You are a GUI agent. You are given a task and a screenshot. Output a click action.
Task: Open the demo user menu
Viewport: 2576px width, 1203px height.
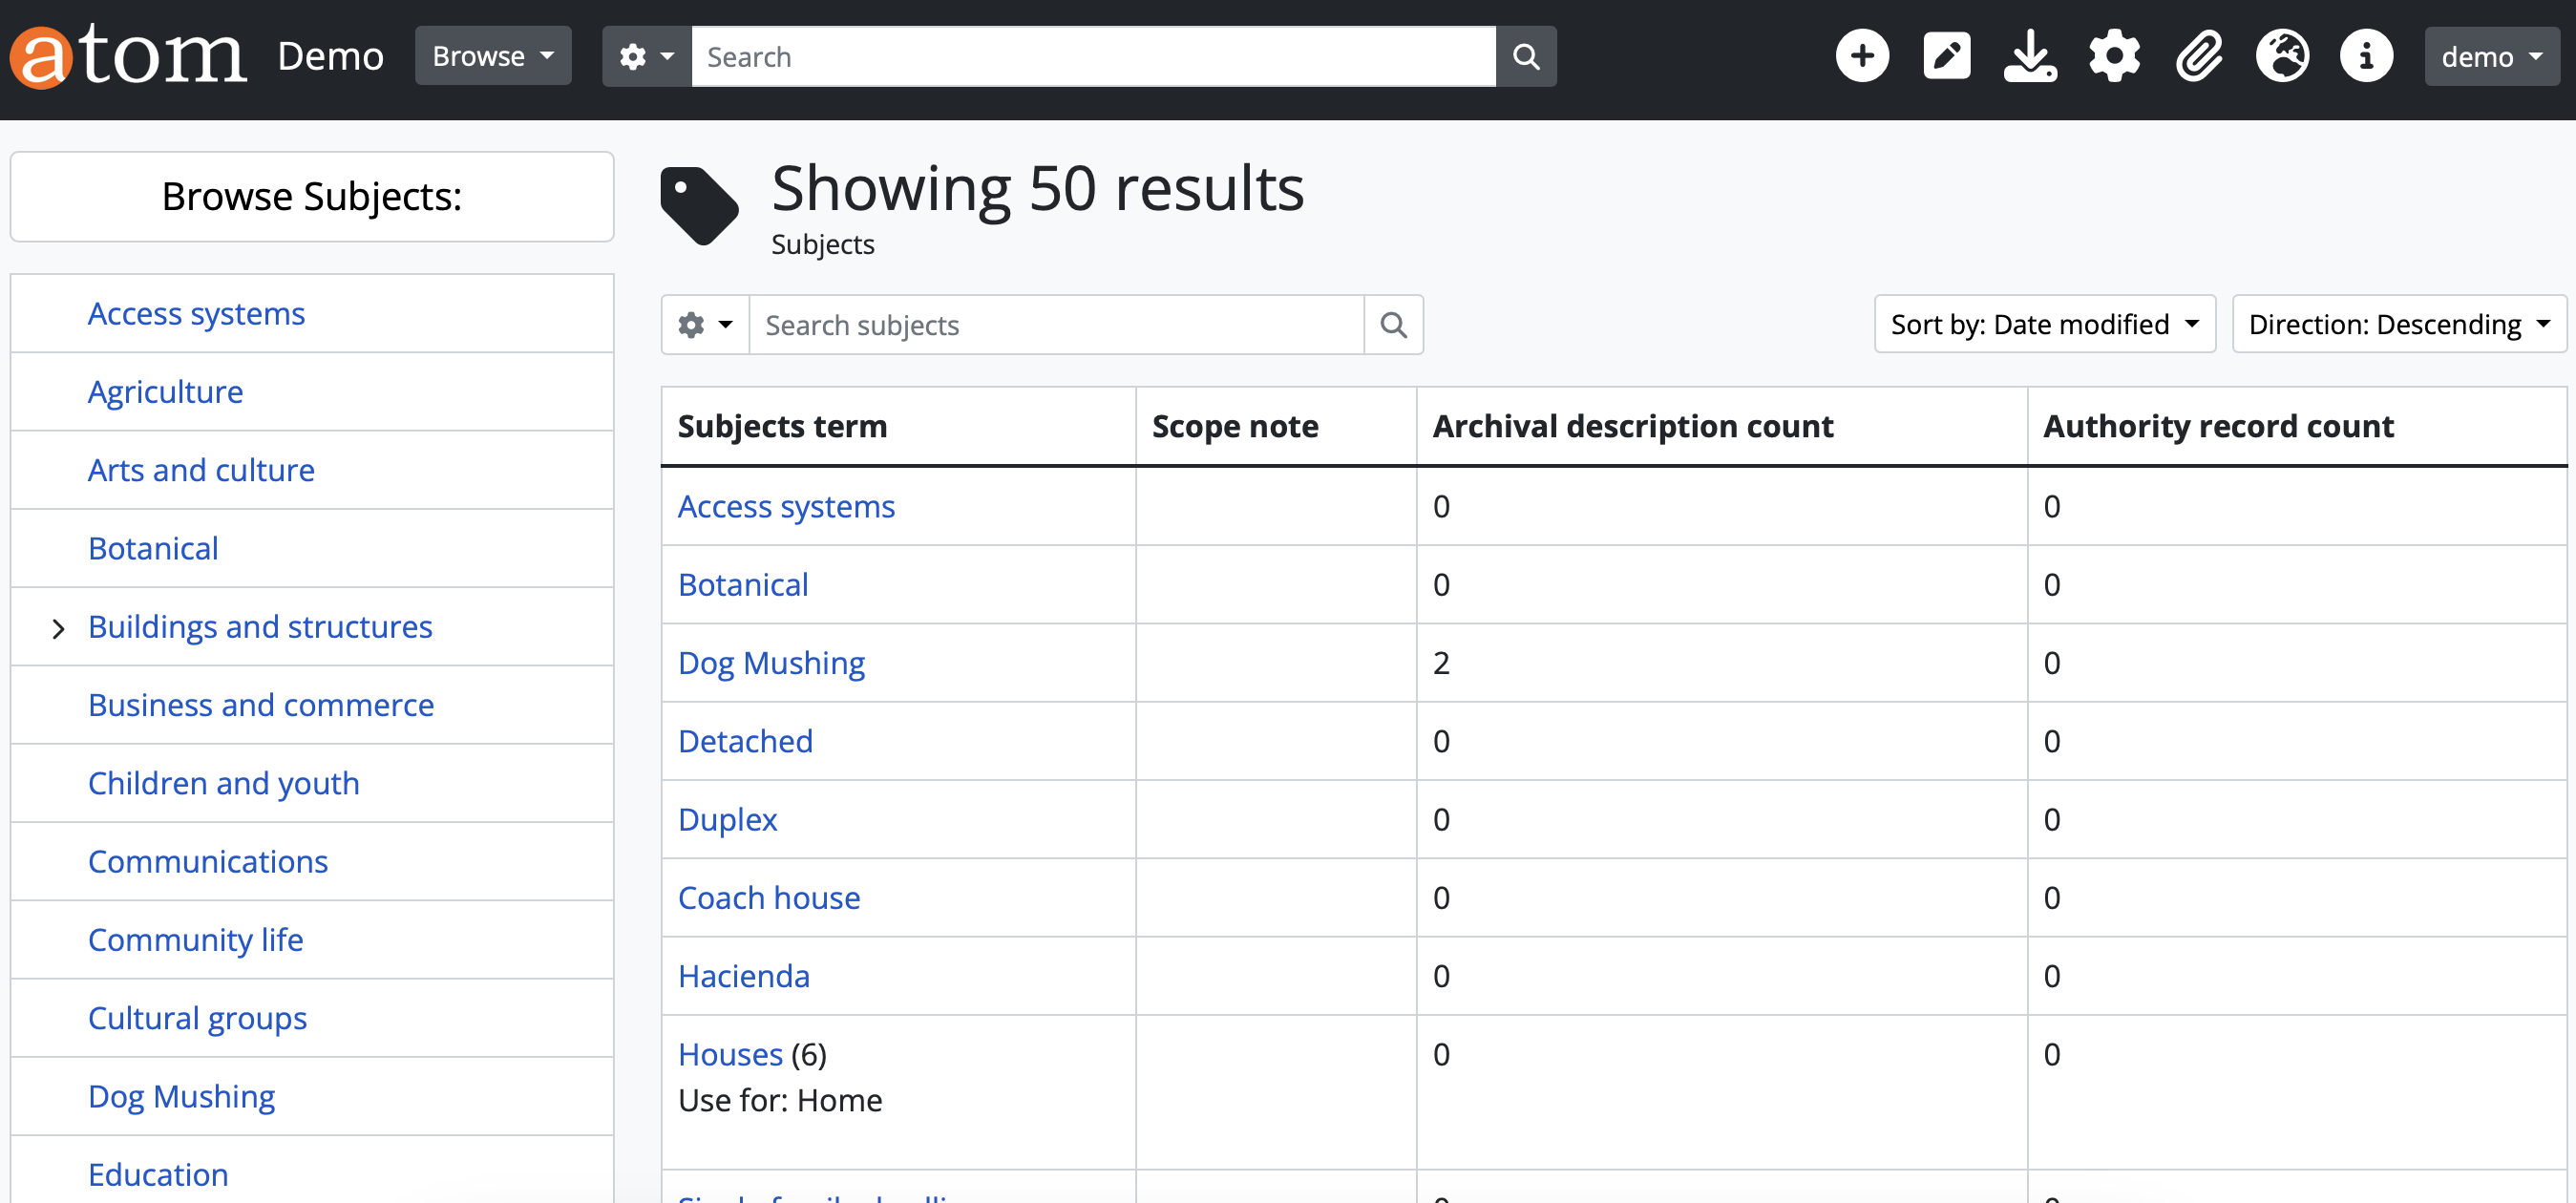(2491, 56)
